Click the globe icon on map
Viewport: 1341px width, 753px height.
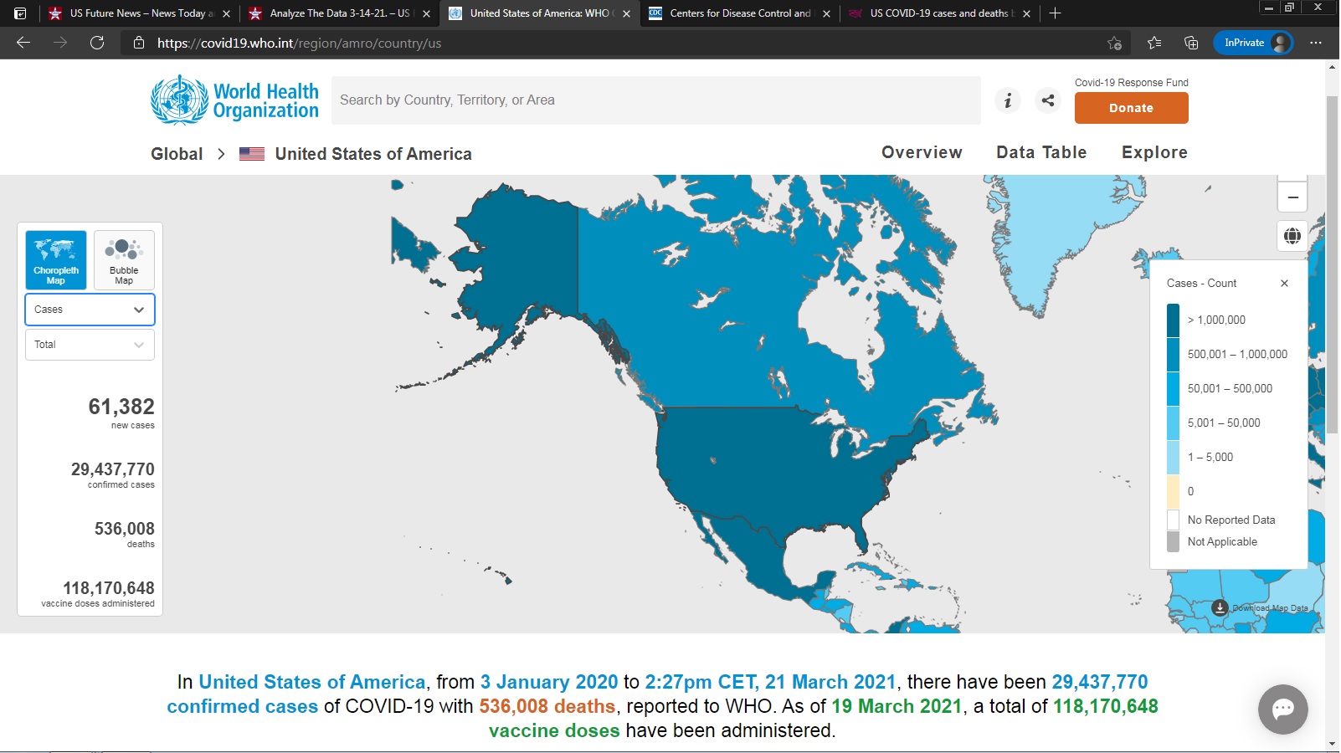[1292, 236]
